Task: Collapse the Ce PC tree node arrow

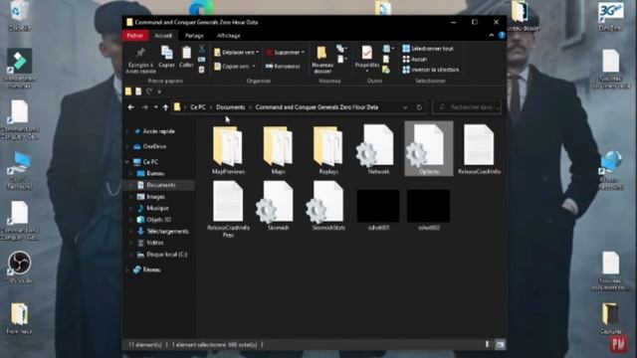Action: (127, 161)
